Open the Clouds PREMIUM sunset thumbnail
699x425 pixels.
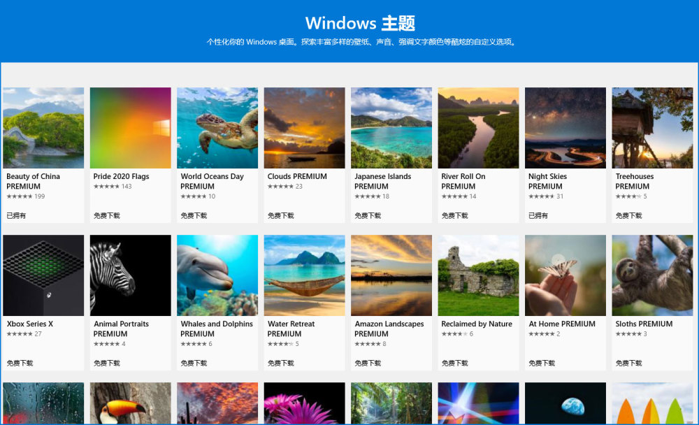[x=305, y=127]
